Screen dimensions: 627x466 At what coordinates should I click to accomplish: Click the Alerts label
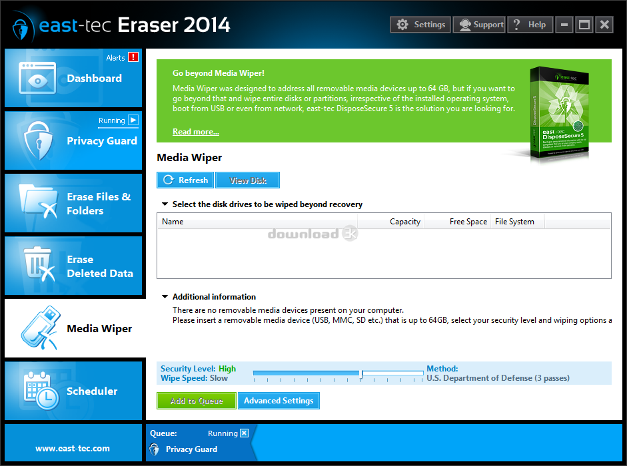(x=115, y=57)
